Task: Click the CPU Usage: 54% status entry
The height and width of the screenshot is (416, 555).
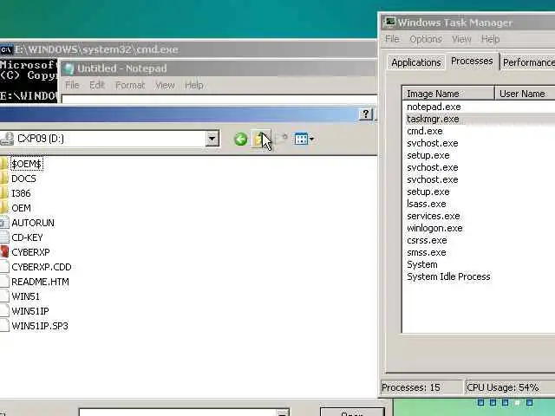Action: click(510, 387)
